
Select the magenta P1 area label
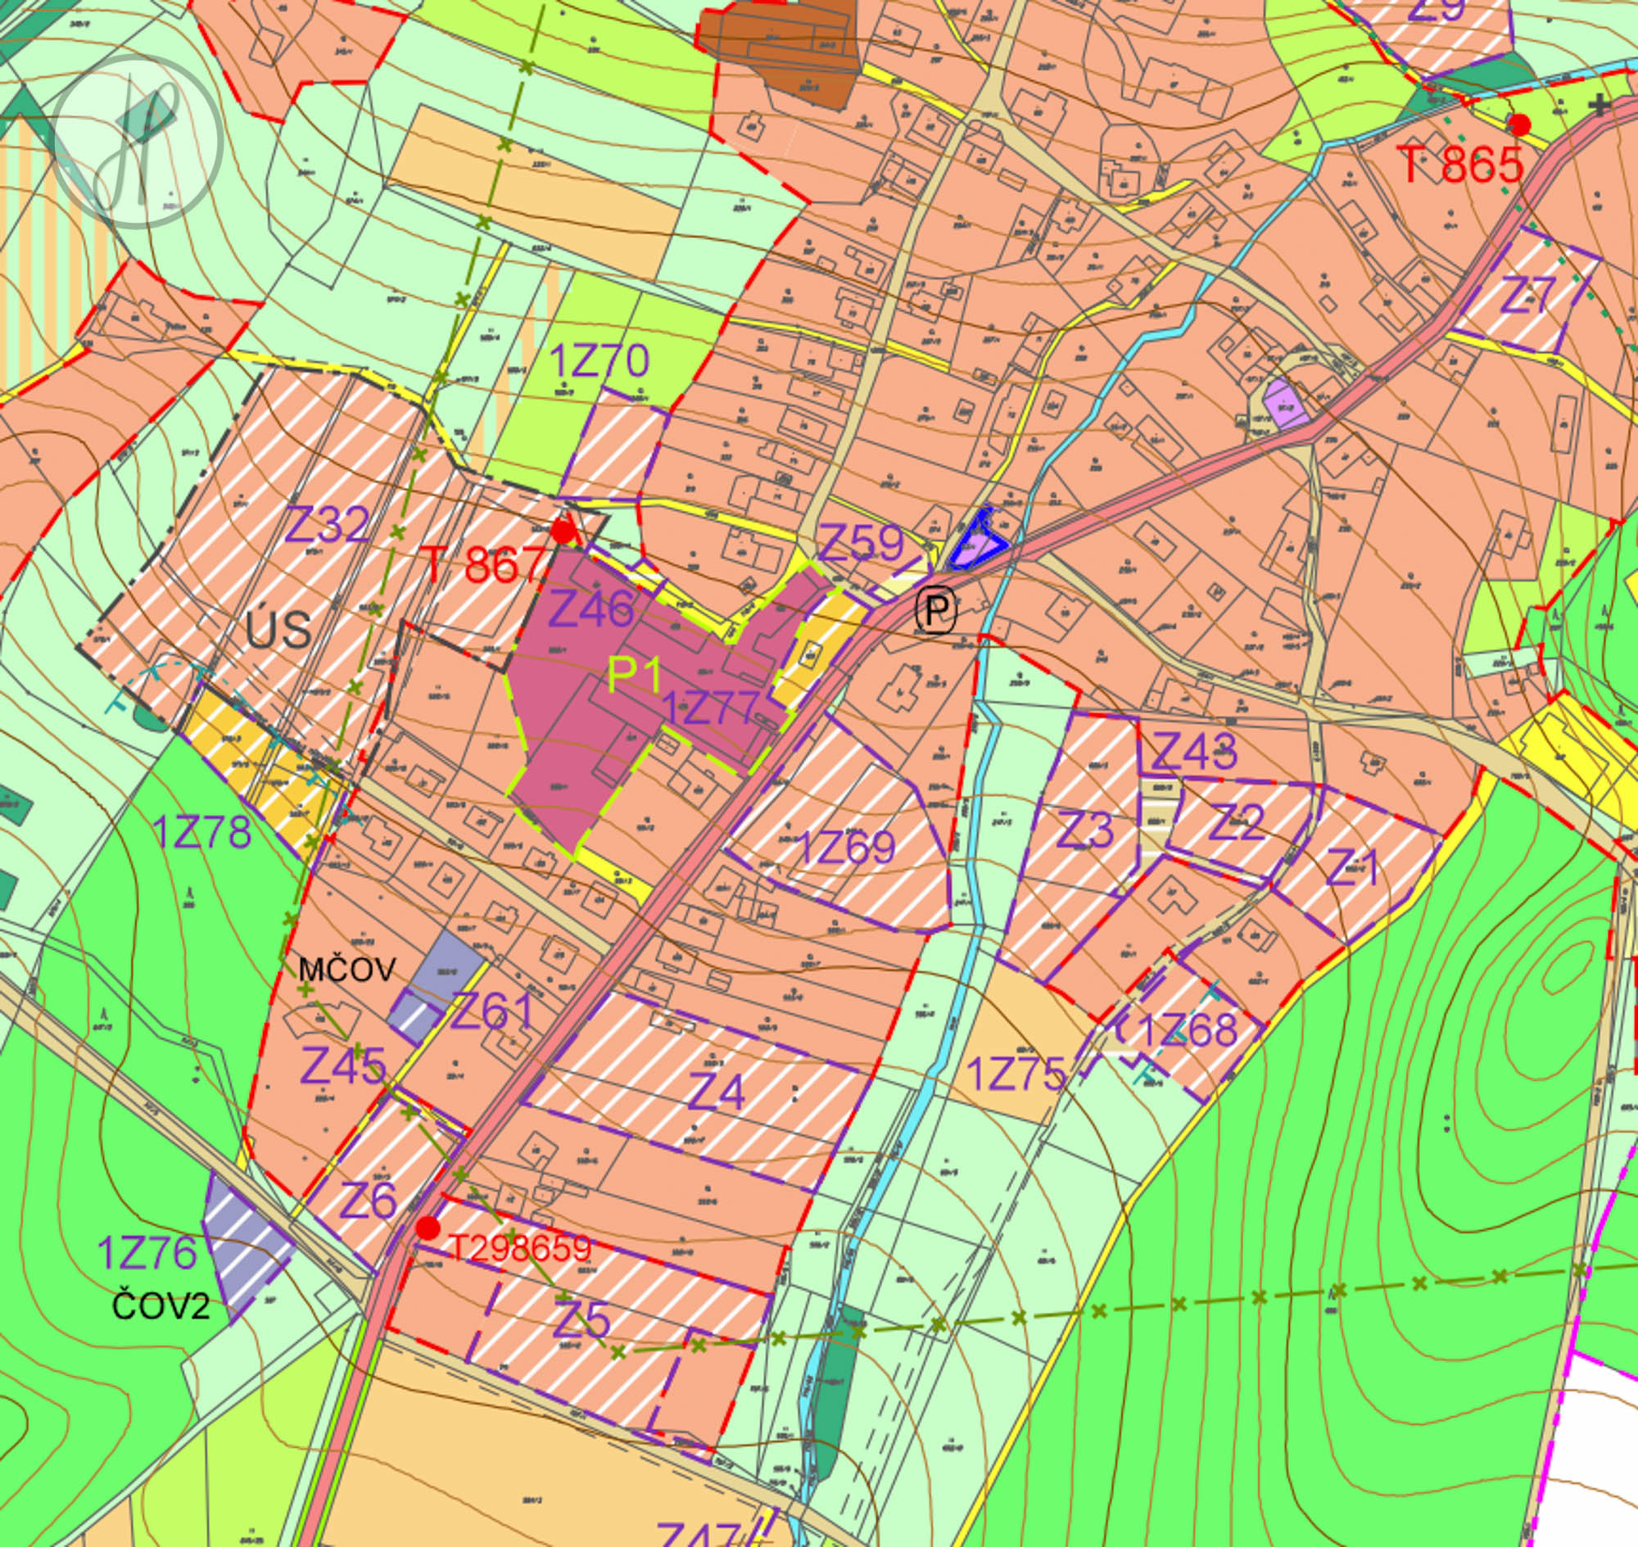pos(634,676)
